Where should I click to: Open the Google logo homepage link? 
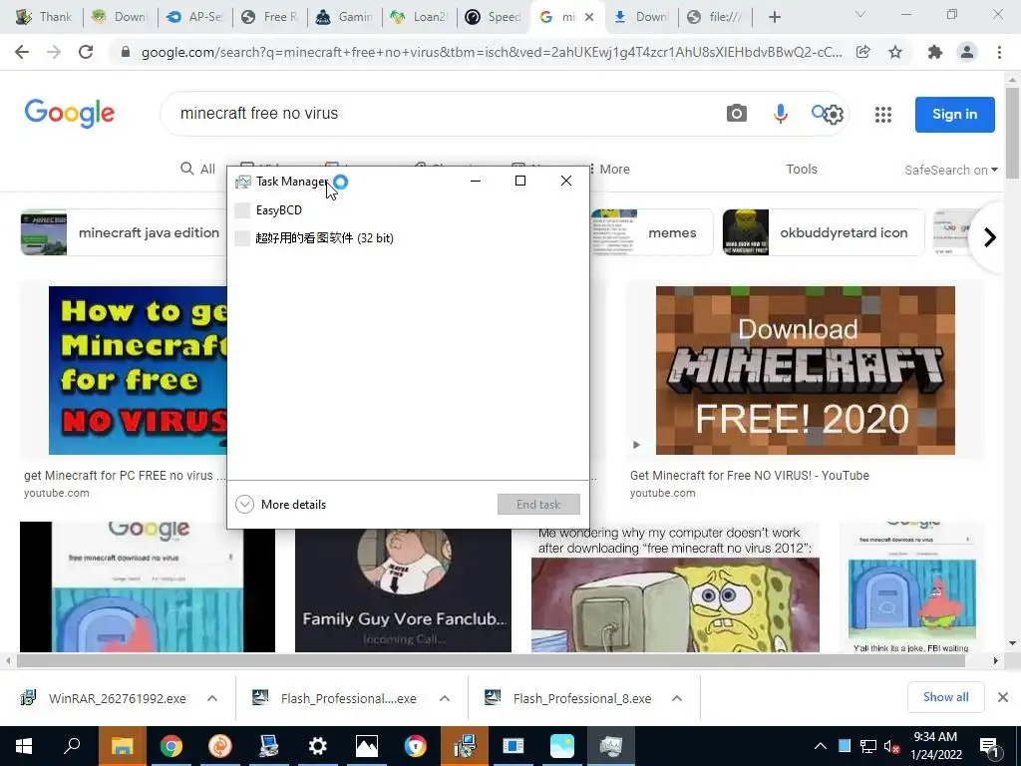[70, 114]
